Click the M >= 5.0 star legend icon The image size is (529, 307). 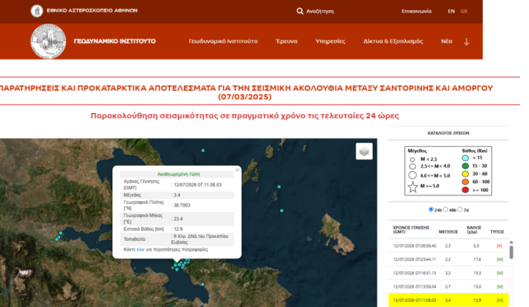tap(413, 187)
